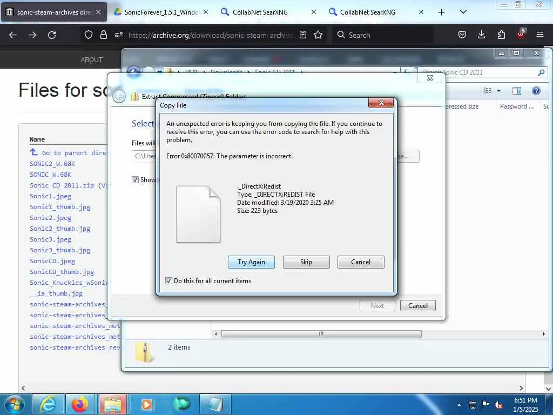Image resolution: width=553 pixels, height=415 pixels.
Task: Switch to first CollabNet SearXNG tab
Action: 268,12
